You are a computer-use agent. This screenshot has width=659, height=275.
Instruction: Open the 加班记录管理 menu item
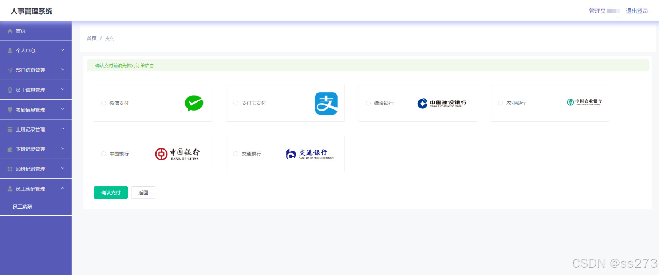pyautogui.click(x=36, y=169)
